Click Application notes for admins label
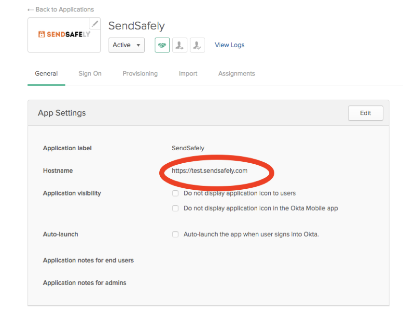The width and height of the screenshot is (403, 314). pyautogui.click(x=84, y=283)
